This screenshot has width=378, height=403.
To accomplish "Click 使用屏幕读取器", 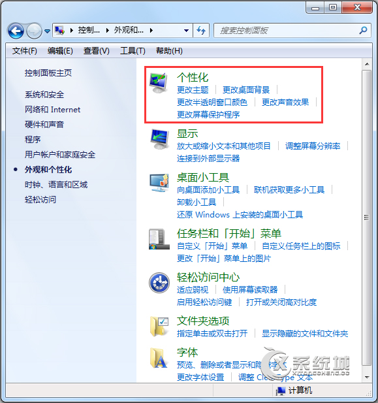I will (x=250, y=289).
